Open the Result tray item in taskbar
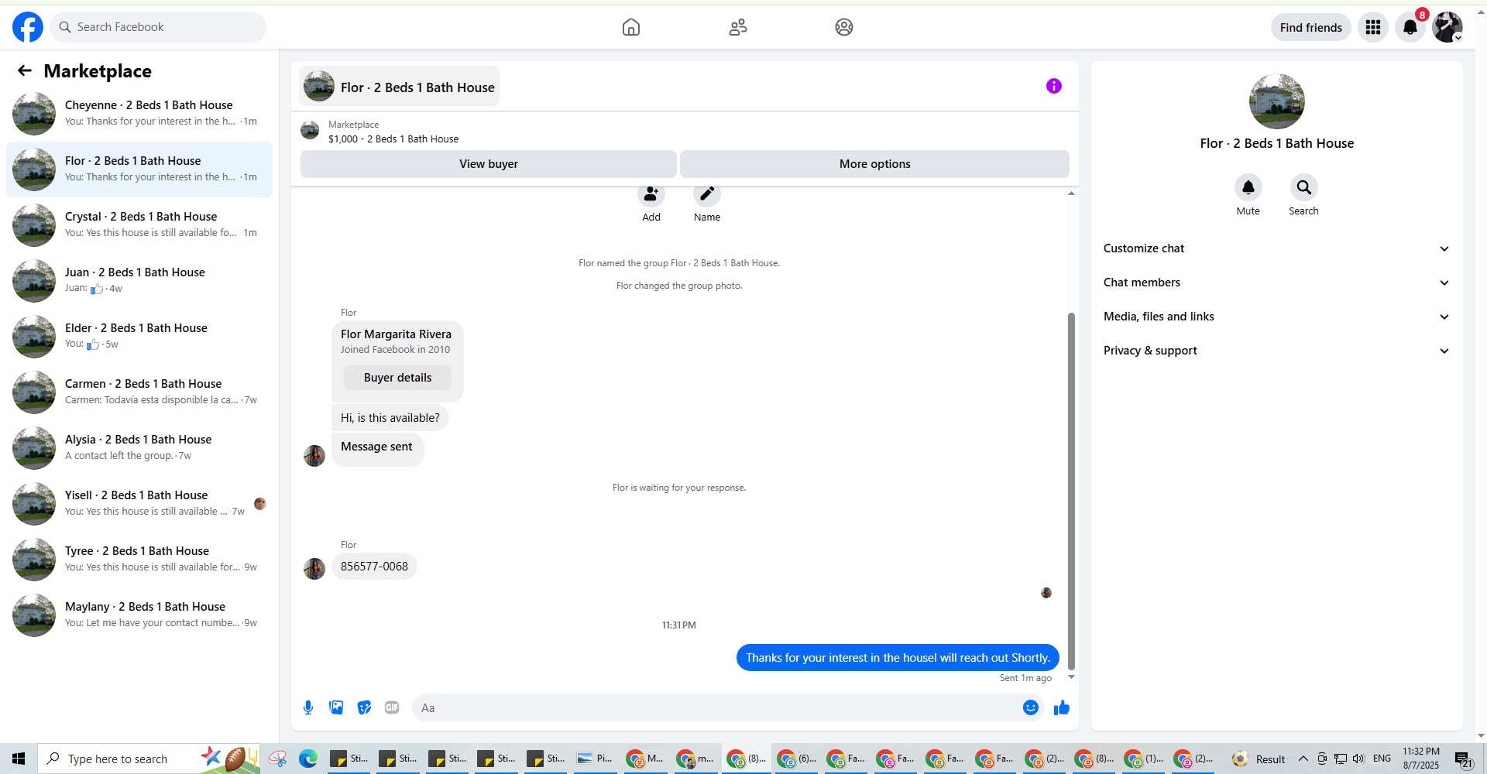 pyautogui.click(x=1259, y=759)
